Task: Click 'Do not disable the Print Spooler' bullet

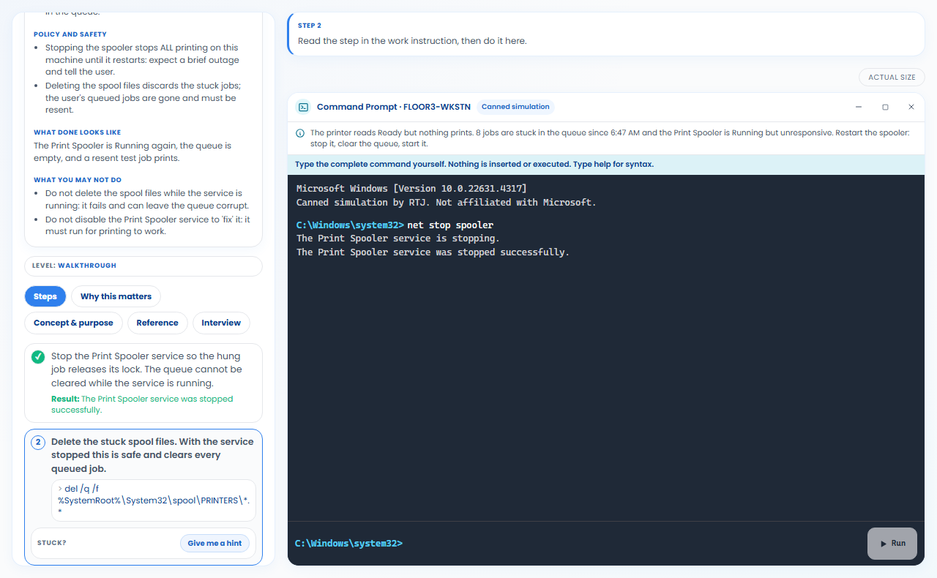Action: coord(147,225)
